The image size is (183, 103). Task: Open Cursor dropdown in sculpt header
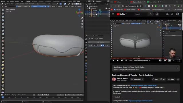coord(79,6)
